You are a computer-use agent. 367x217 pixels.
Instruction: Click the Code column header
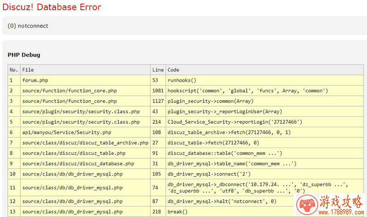tap(173, 70)
